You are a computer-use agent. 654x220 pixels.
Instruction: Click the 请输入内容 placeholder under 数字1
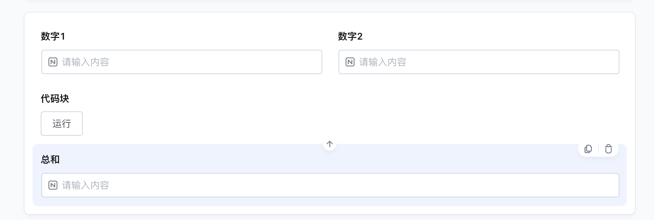click(x=85, y=62)
